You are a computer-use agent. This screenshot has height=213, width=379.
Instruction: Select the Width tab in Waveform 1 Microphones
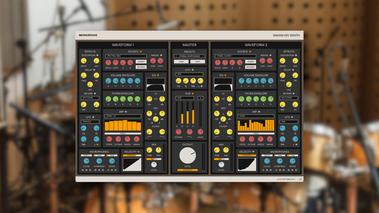pyautogui.click(x=86, y=156)
